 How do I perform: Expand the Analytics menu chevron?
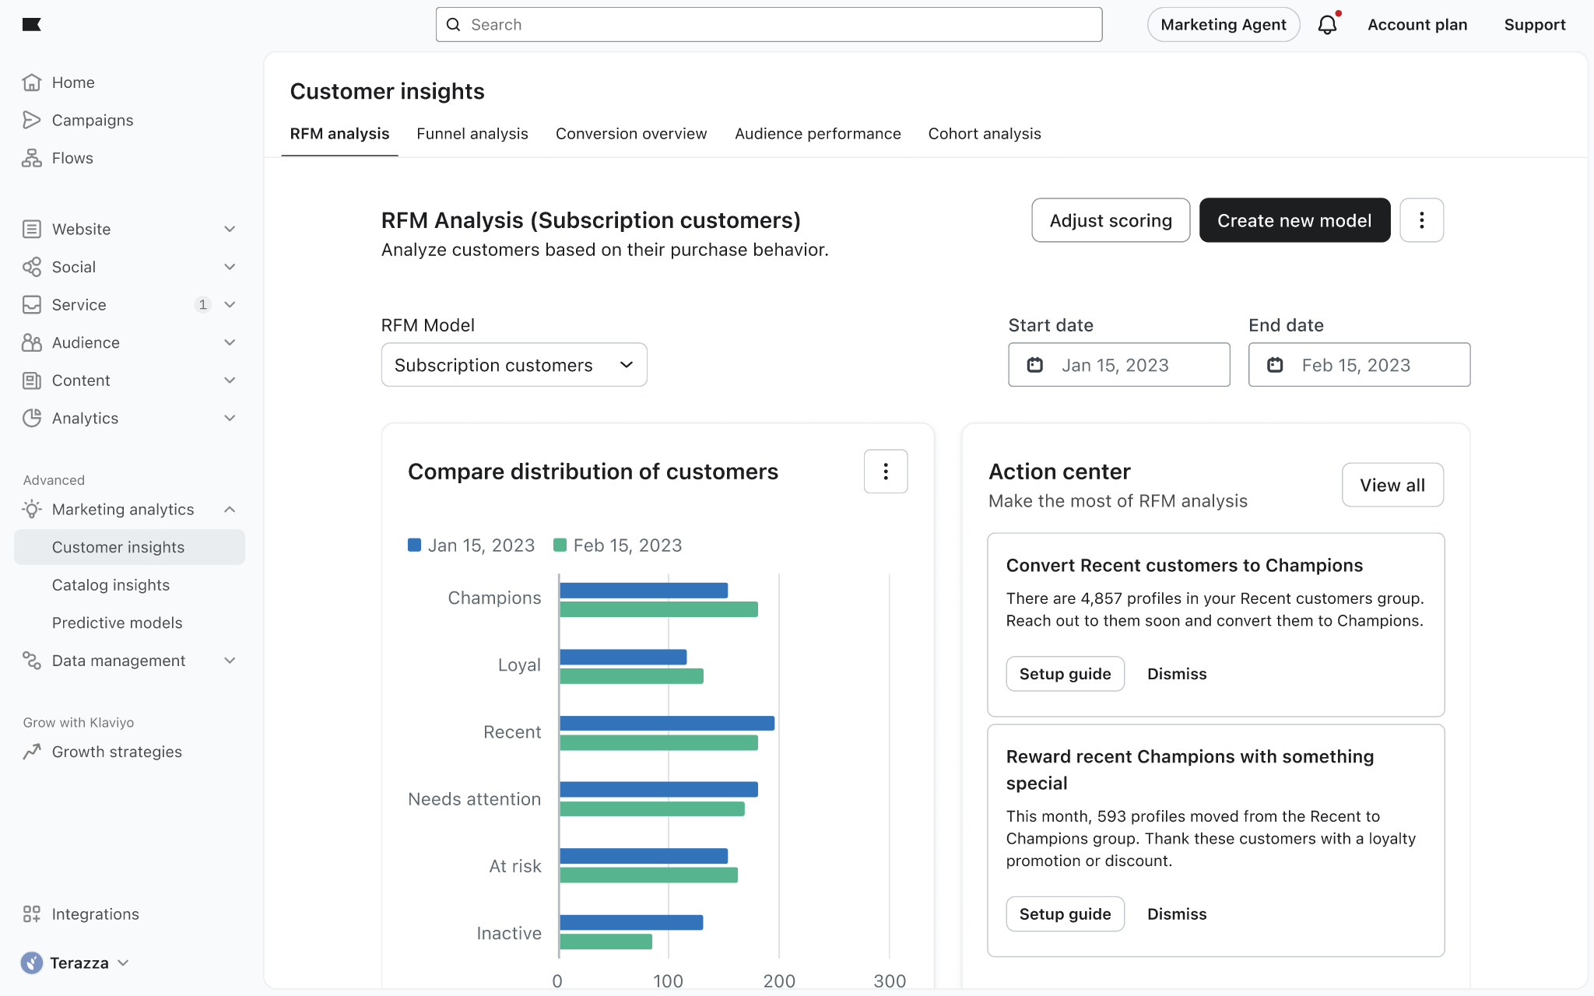coord(230,418)
